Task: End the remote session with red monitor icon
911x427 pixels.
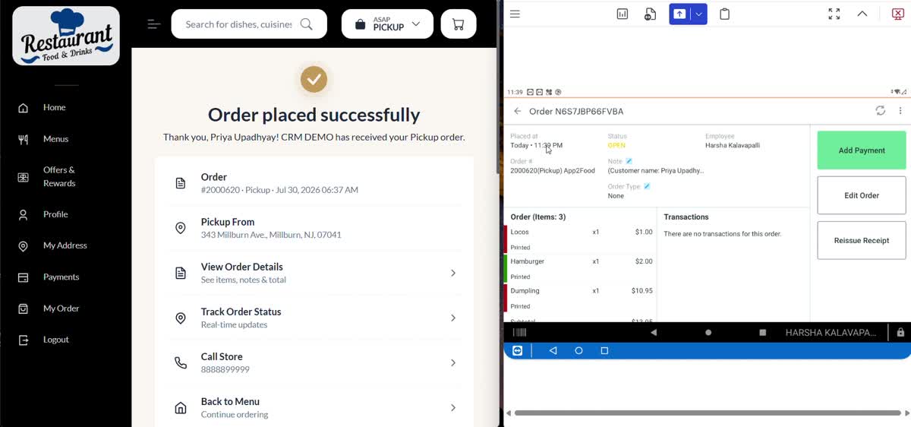Action: [x=897, y=14]
